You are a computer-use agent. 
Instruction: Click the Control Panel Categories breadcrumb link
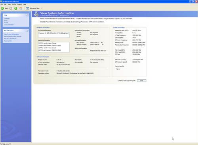49,16
